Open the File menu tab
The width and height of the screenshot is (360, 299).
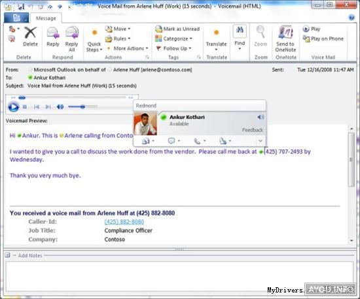pos(16,18)
